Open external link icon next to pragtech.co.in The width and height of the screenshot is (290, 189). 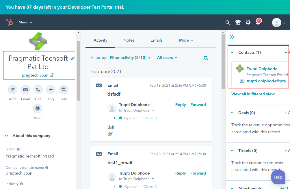coord(52,75)
